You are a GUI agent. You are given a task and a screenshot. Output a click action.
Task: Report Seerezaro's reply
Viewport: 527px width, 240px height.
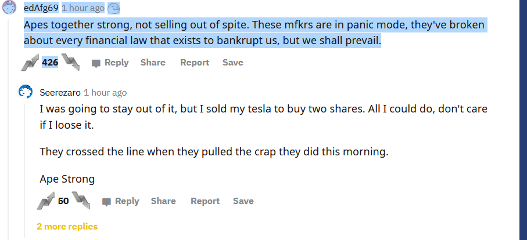click(x=205, y=201)
